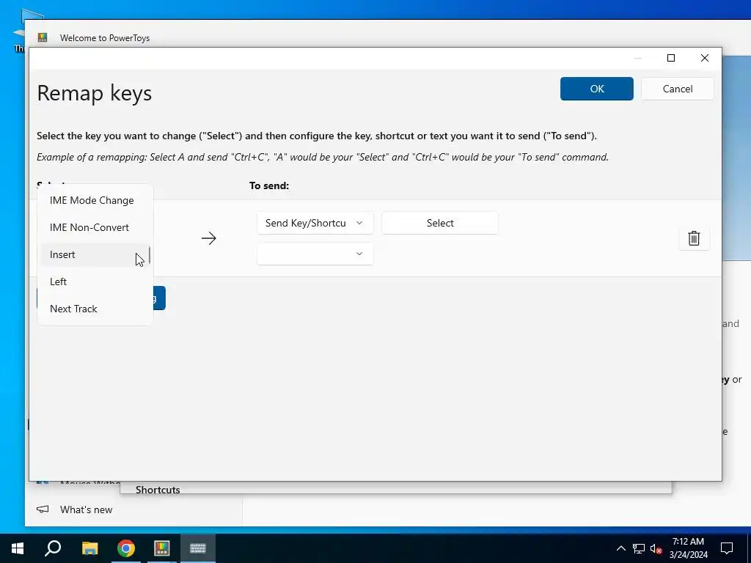Show hidden system tray icons
751x563 pixels.
pos(620,548)
